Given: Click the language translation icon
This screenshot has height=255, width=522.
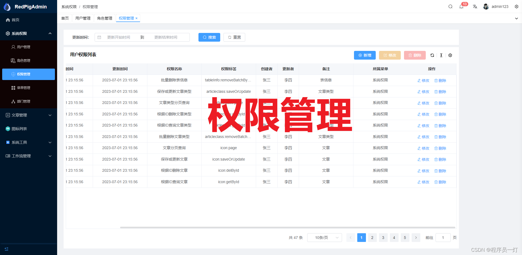Looking at the screenshot, I should [475, 7].
